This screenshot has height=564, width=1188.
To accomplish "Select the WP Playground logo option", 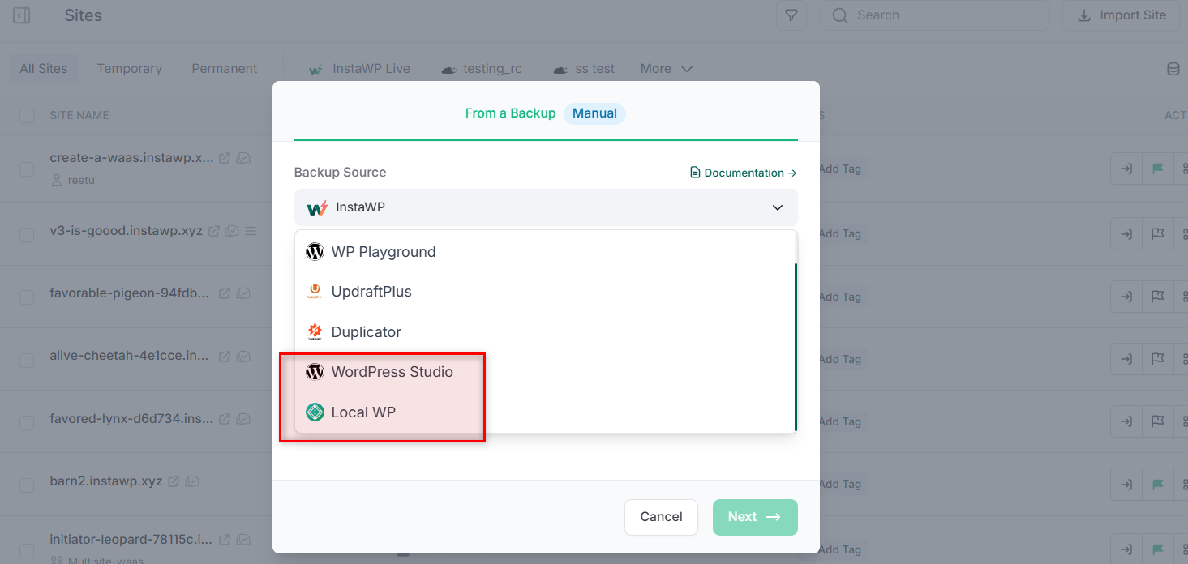I will coord(315,252).
